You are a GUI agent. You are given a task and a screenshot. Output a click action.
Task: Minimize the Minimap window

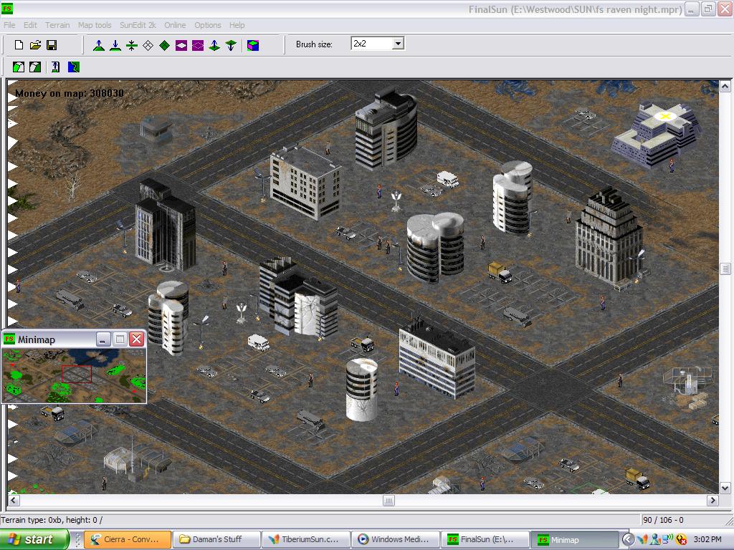[103, 339]
